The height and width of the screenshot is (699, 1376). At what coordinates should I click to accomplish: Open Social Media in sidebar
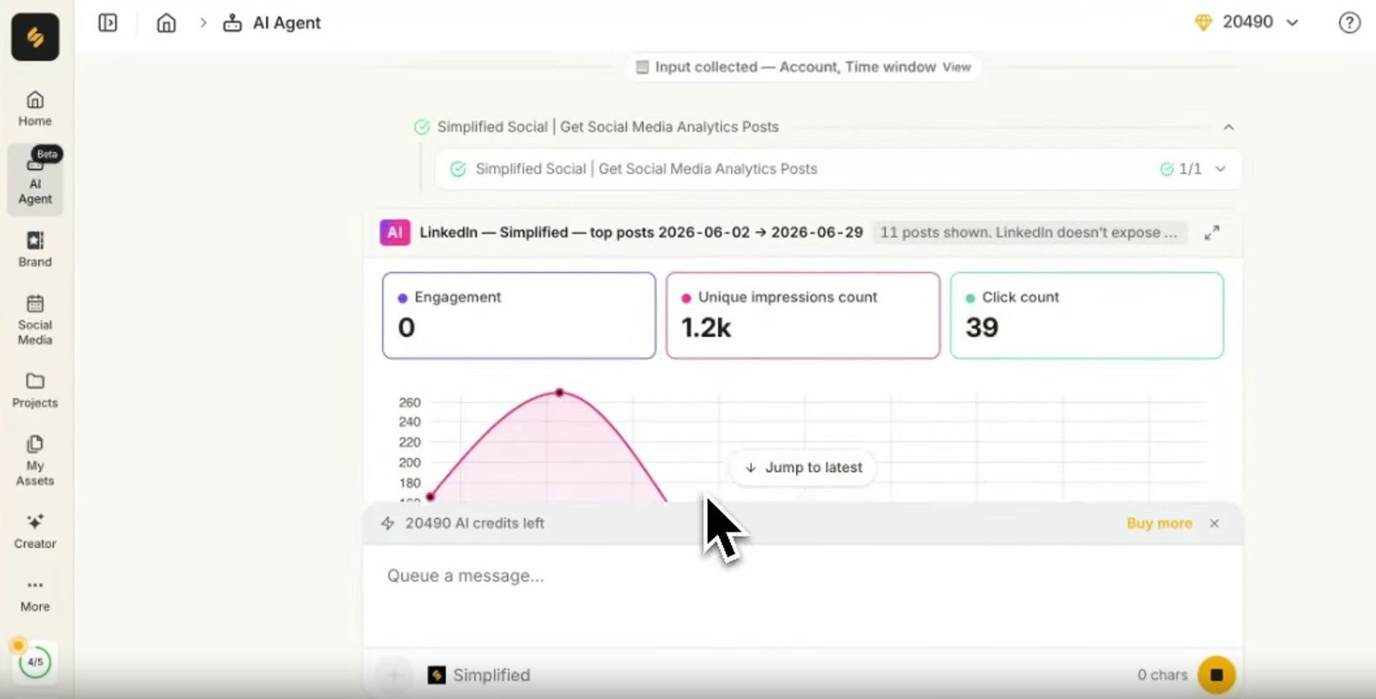[36, 320]
